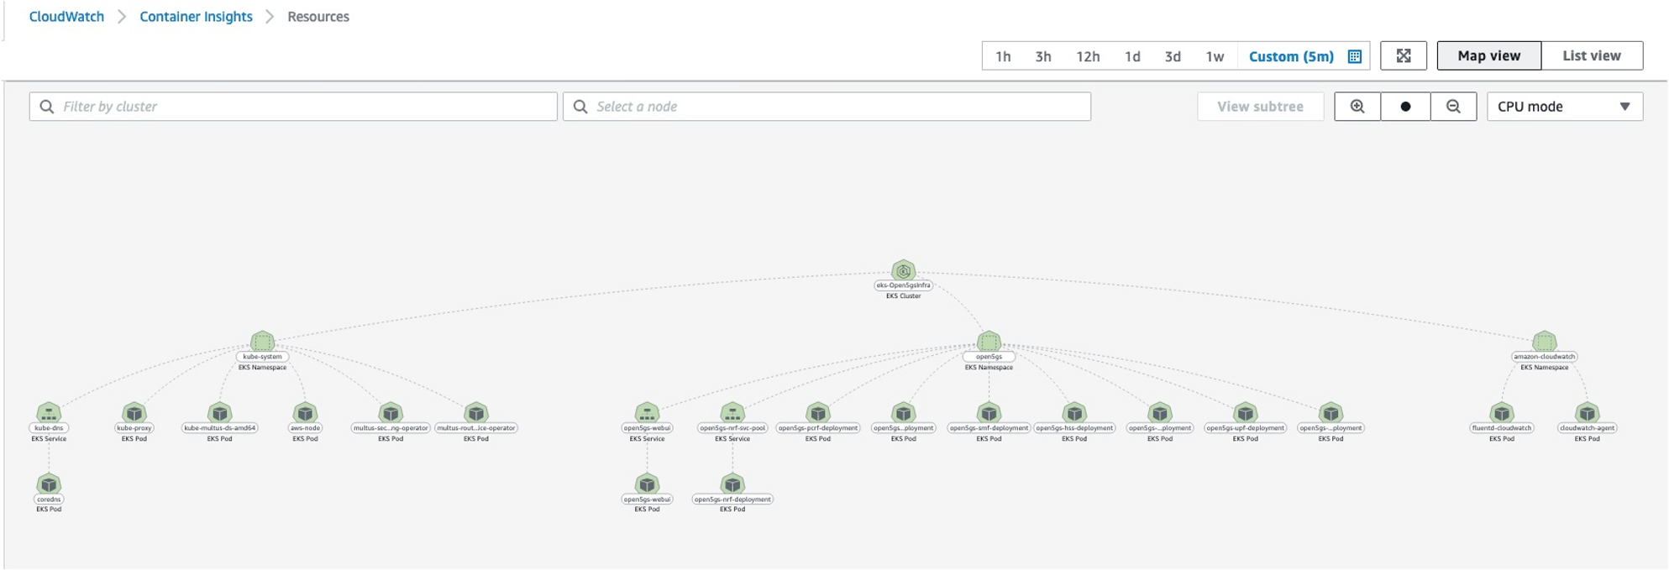Select the kube-dns service icon
This screenshot has height=570, width=1669.
point(49,413)
